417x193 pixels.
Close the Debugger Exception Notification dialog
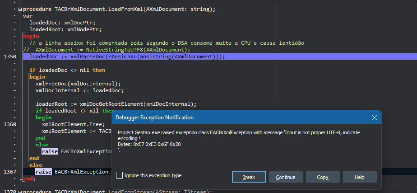coord(375,118)
